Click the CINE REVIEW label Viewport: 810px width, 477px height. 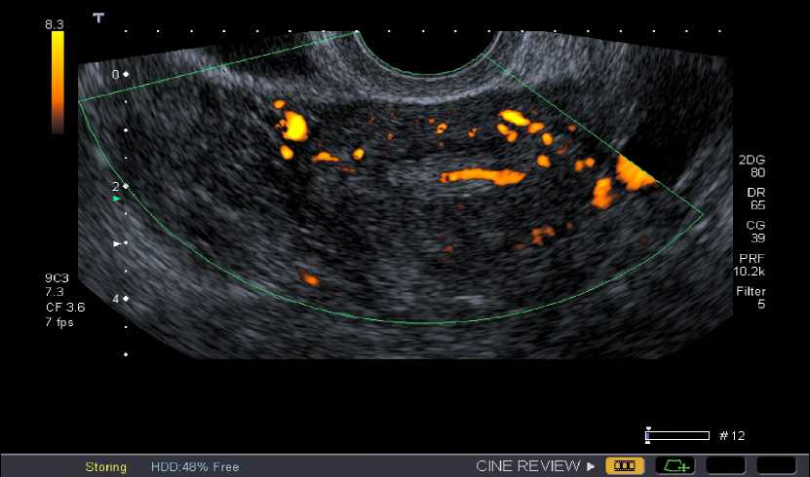coord(527,466)
